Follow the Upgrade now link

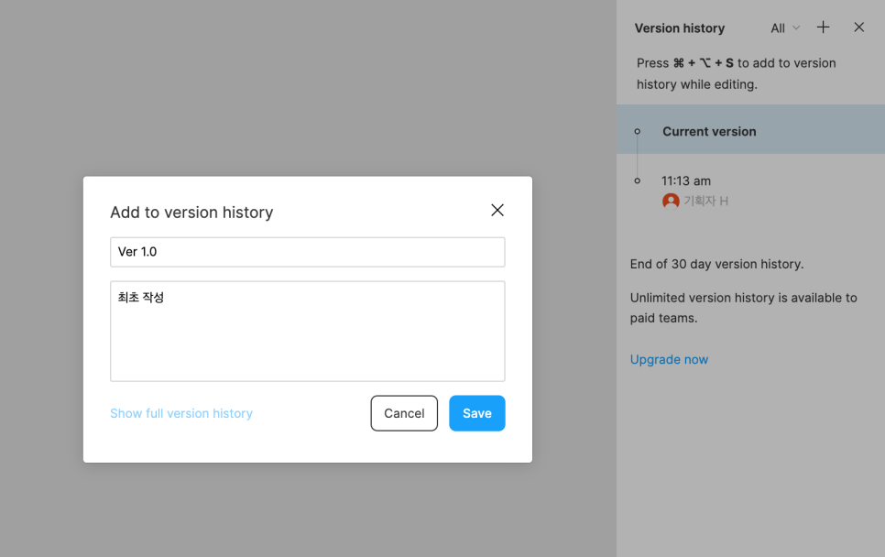(669, 359)
